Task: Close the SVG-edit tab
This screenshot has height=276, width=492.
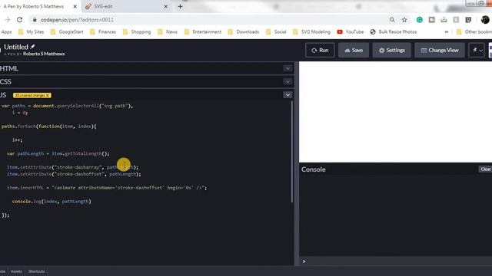Action: pos(166,6)
